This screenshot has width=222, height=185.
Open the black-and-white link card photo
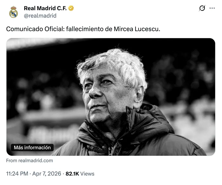[x=111, y=97]
